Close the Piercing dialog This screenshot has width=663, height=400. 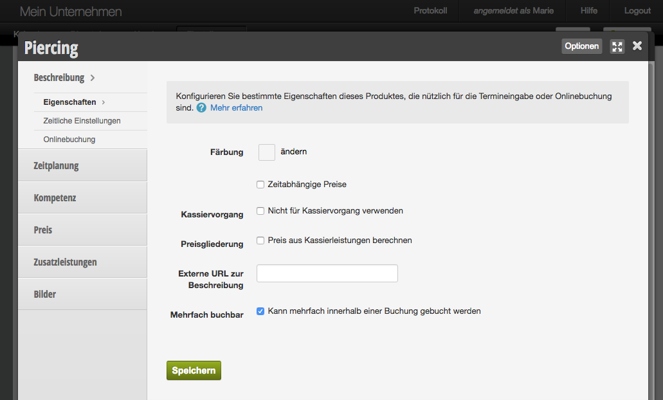(x=637, y=46)
